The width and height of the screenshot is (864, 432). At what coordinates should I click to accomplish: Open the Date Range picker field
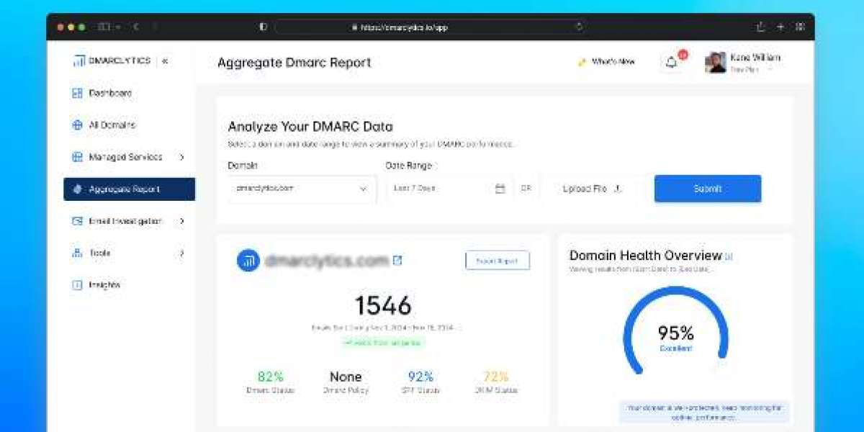tap(449, 189)
